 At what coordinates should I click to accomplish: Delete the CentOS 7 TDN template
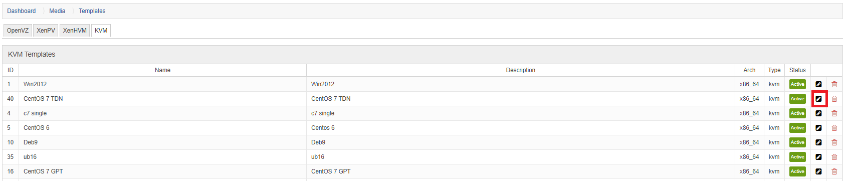click(x=834, y=99)
